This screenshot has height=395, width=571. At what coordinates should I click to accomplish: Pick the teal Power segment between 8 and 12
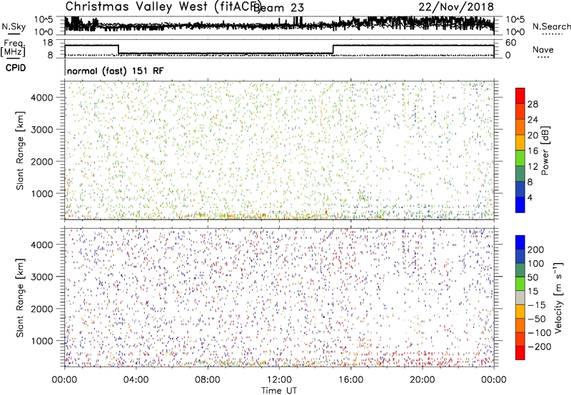[x=520, y=174]
